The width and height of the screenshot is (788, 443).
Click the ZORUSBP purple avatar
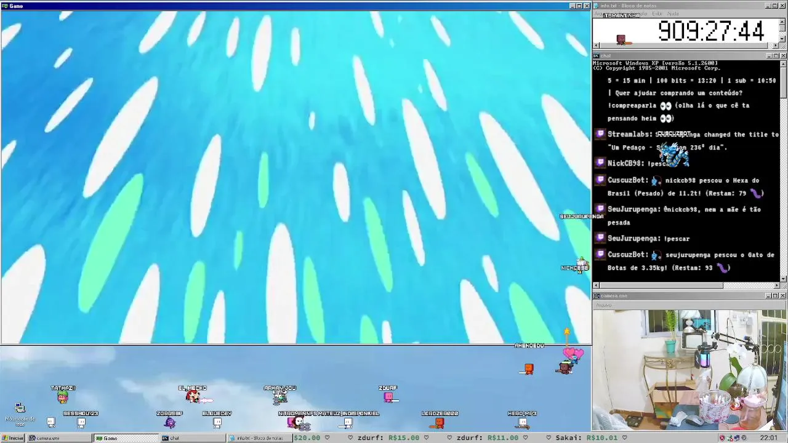pos(170,422)
